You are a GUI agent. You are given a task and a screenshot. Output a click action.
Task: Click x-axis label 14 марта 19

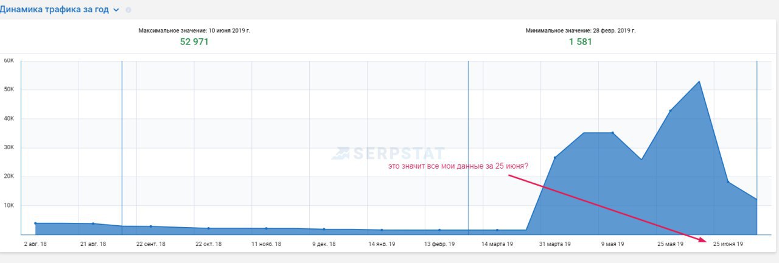[497, 244]
